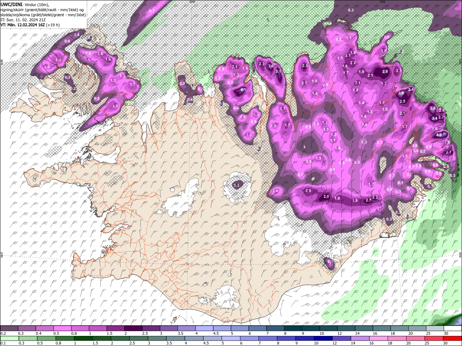Click the white last swatch of snow scale
Screen dimensions: 462x346
click(x=453, y=328)
